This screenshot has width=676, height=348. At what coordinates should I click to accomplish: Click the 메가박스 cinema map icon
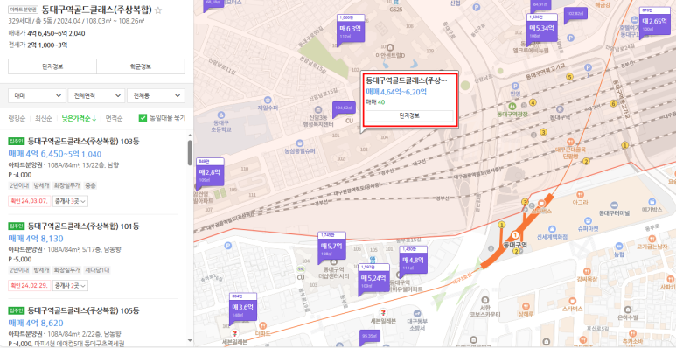(x=652, y=201)
